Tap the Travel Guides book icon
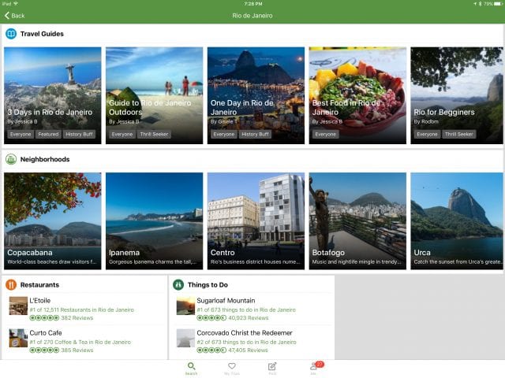Image resolution: width=505 pixels, height=378 pixels. [11, 34]
